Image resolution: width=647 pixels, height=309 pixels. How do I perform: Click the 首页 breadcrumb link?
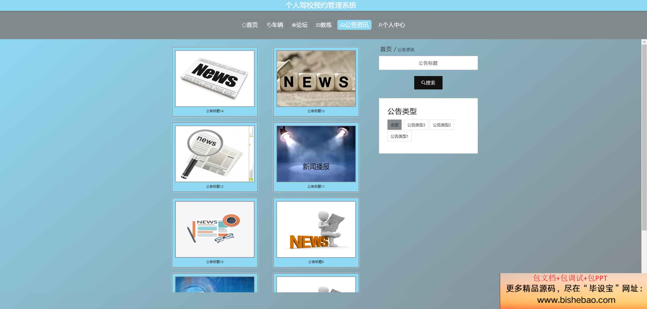tap(386, 49)
